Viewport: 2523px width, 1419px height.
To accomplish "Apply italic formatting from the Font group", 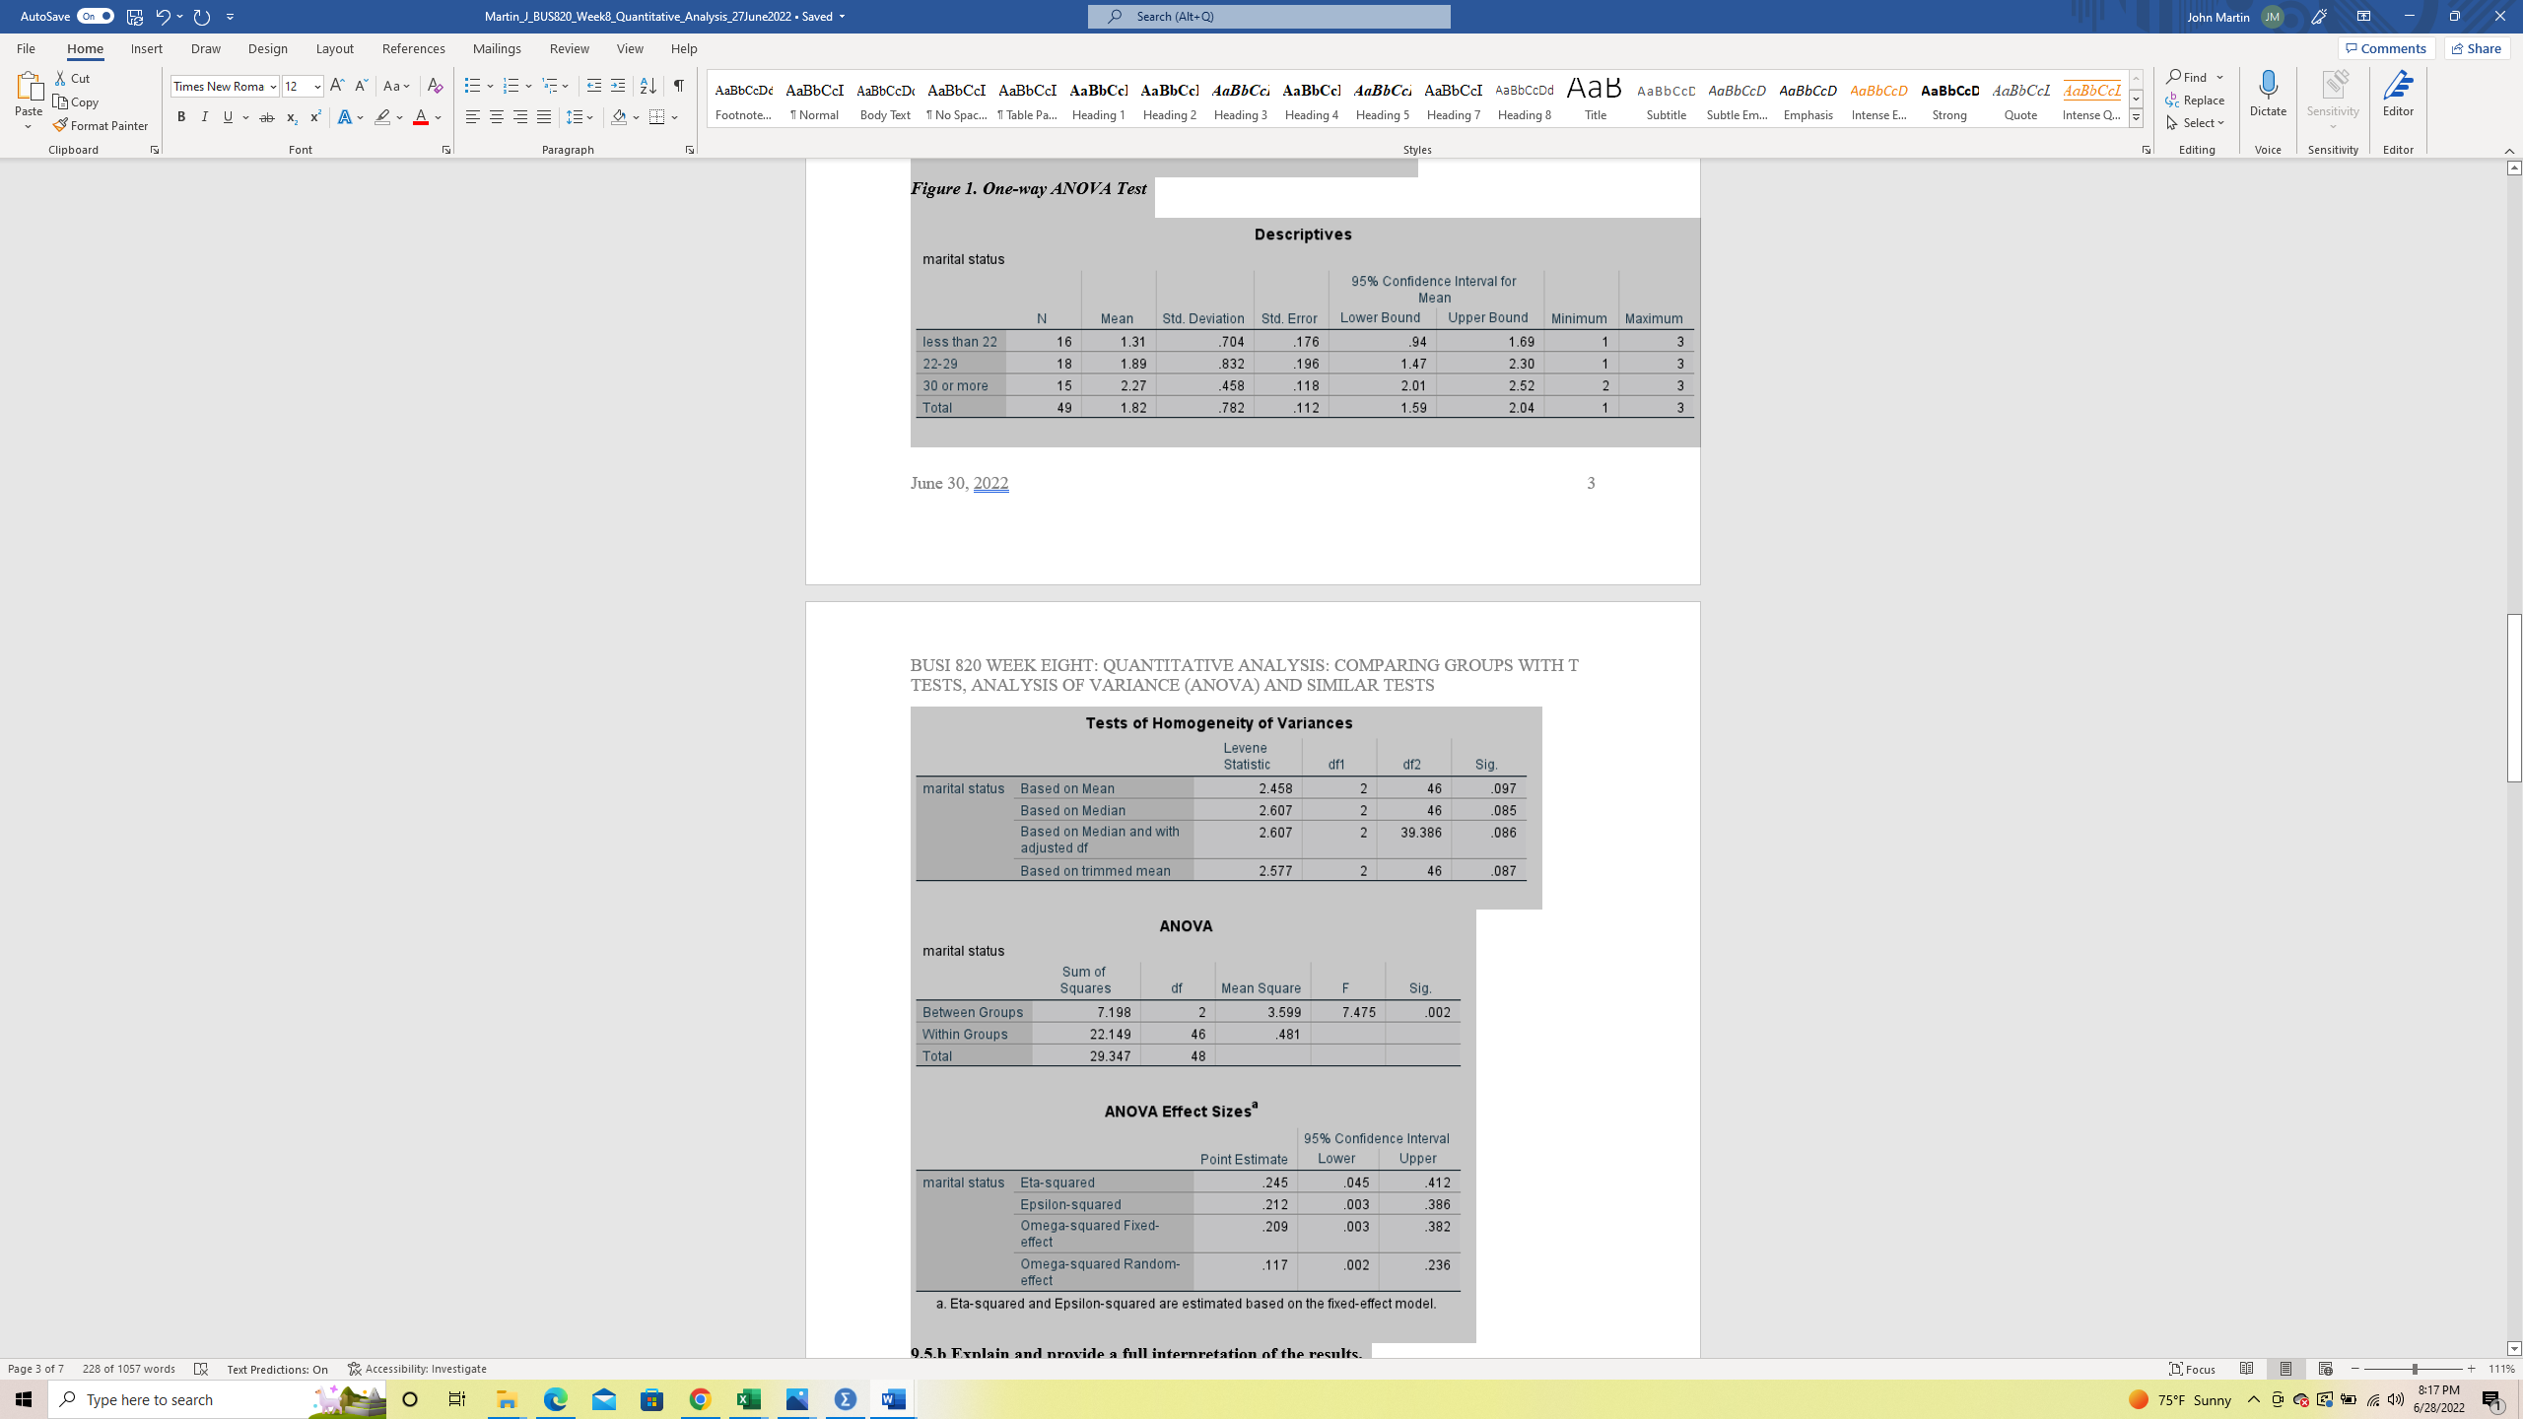I will click(x=204, y=116).
